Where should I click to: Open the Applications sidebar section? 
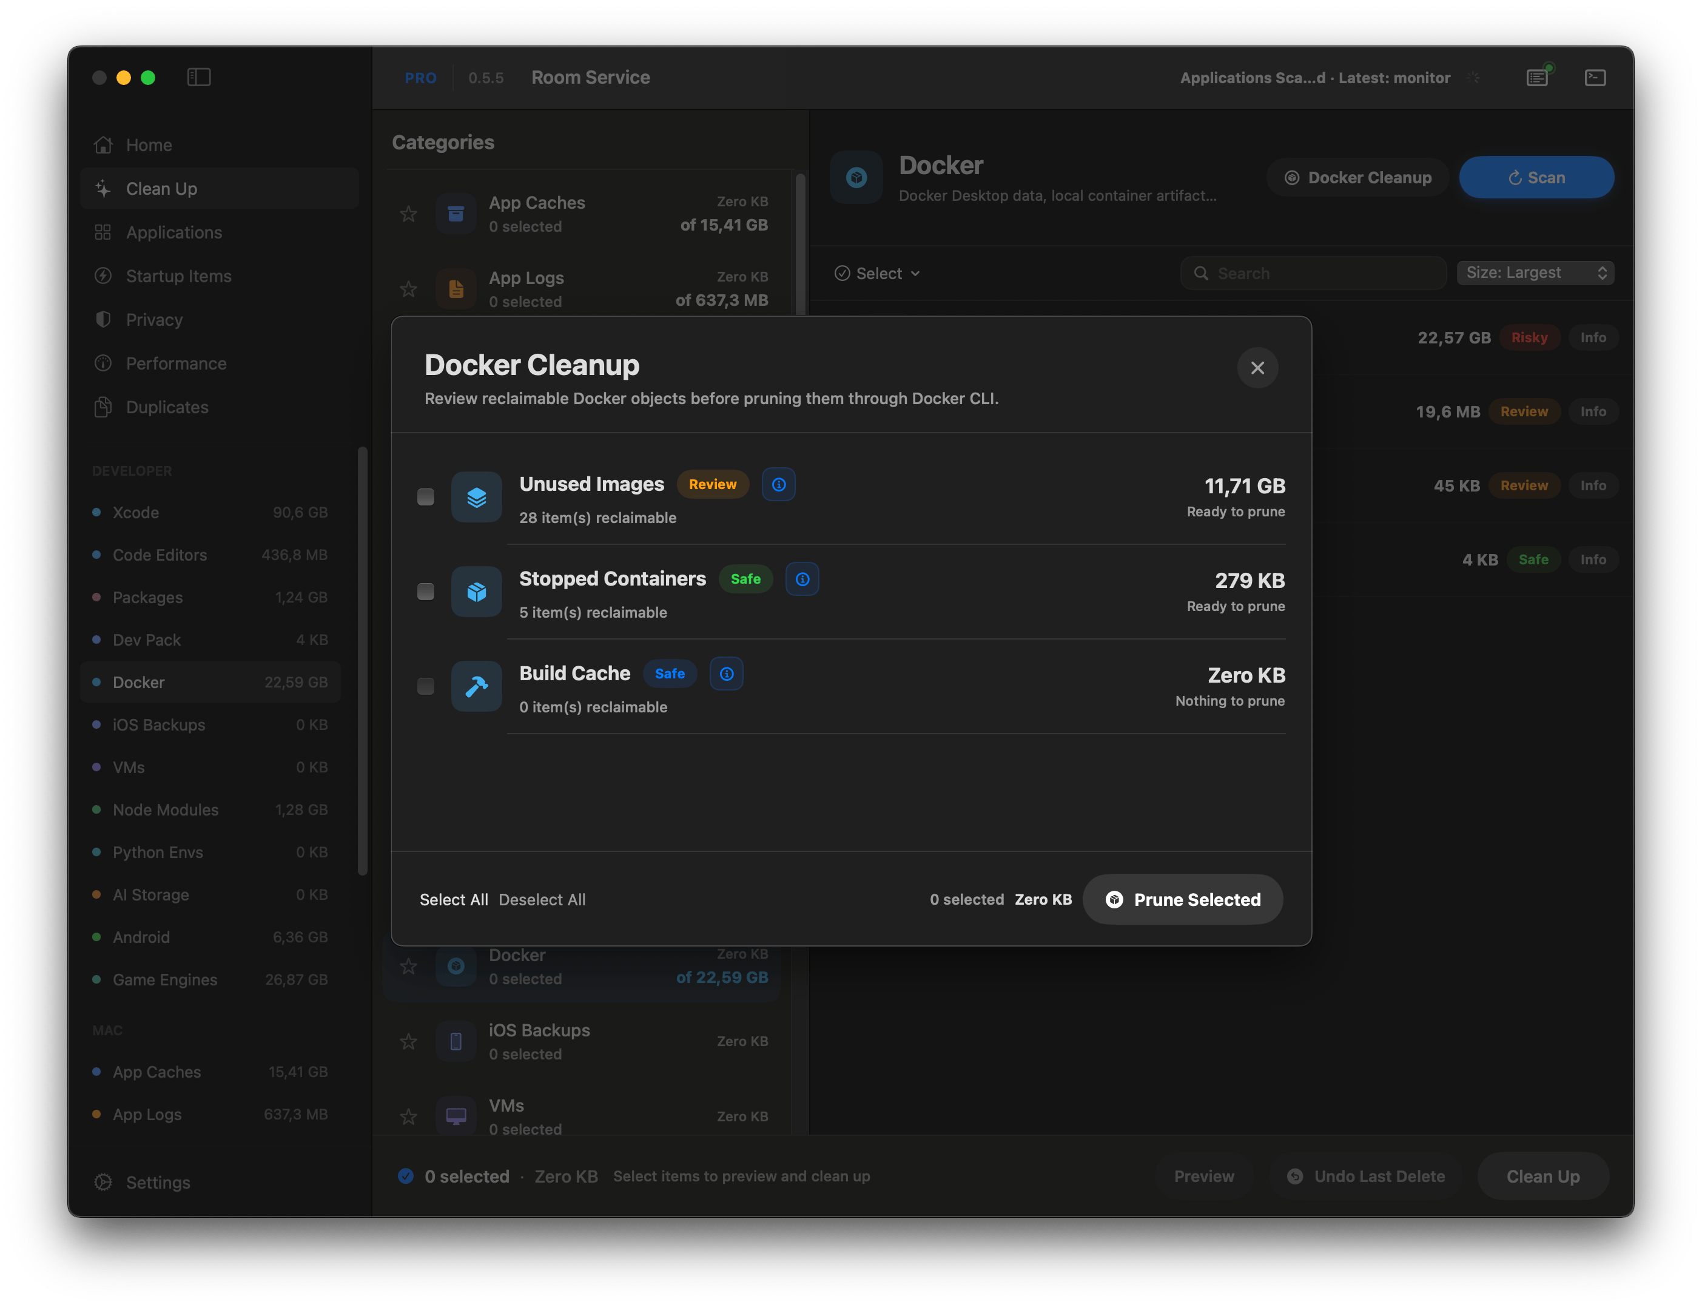[174, 232]
